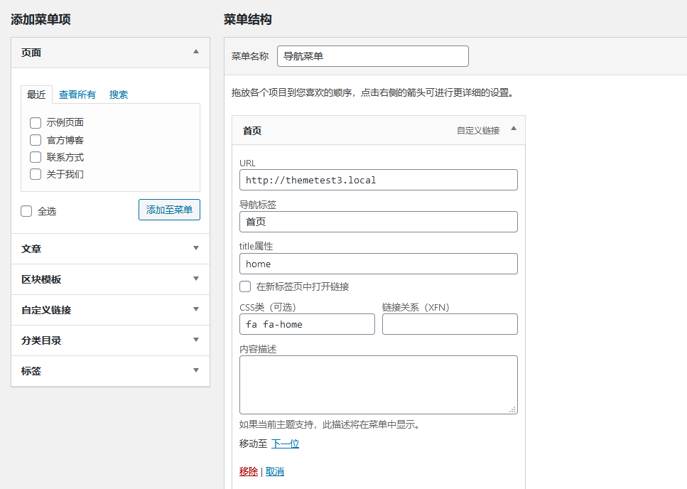Click the 取消 cancel link
Viewport: 687px width, 489px height.
[x=275, y=471]
